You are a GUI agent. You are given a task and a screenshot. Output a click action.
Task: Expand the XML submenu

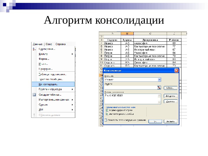pyautogui.click(x=53, y=109)
